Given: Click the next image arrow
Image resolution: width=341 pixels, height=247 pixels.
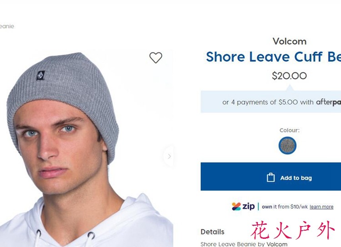Looking at the screenshot, I should click(169, 156).
